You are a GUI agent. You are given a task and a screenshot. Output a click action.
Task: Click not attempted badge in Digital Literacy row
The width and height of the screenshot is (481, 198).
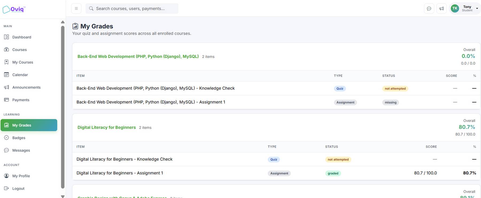pos(338,160)
